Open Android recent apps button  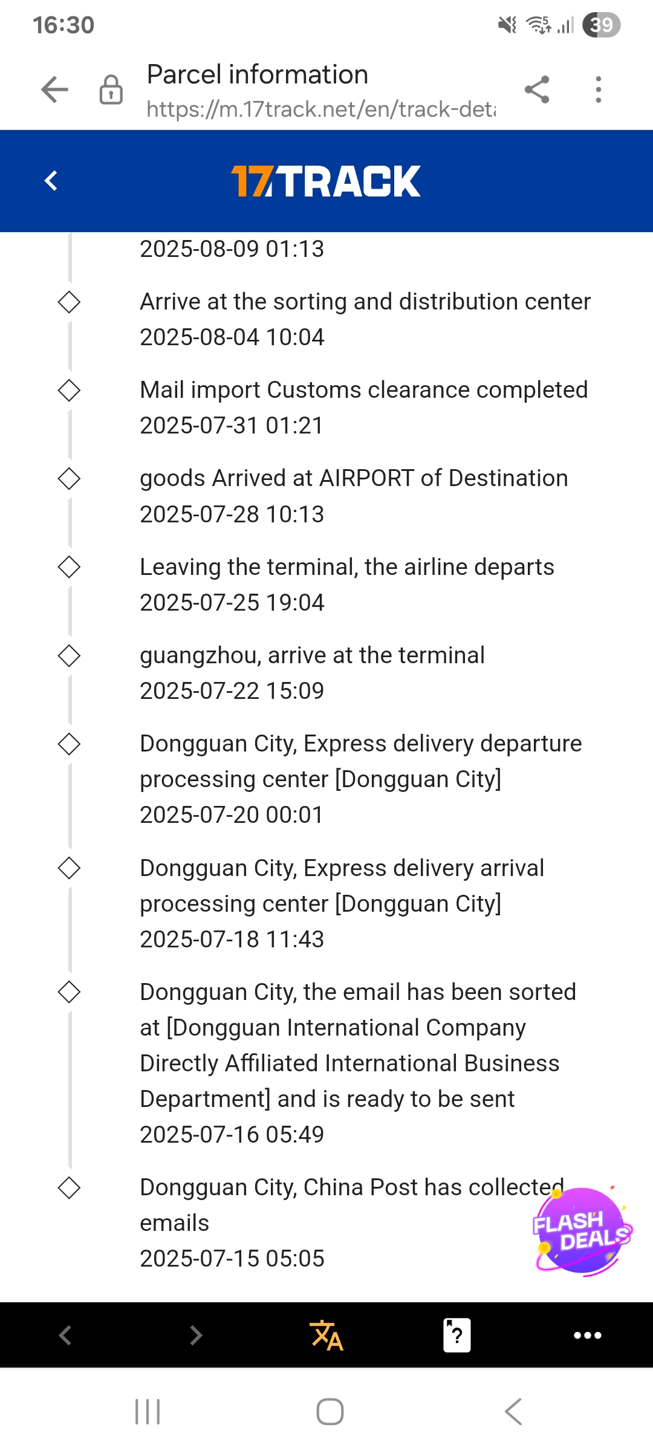pos(148,1412)
